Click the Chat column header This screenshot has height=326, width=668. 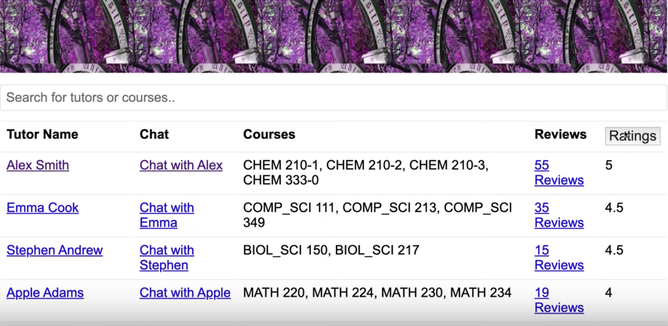coord(154,135)
